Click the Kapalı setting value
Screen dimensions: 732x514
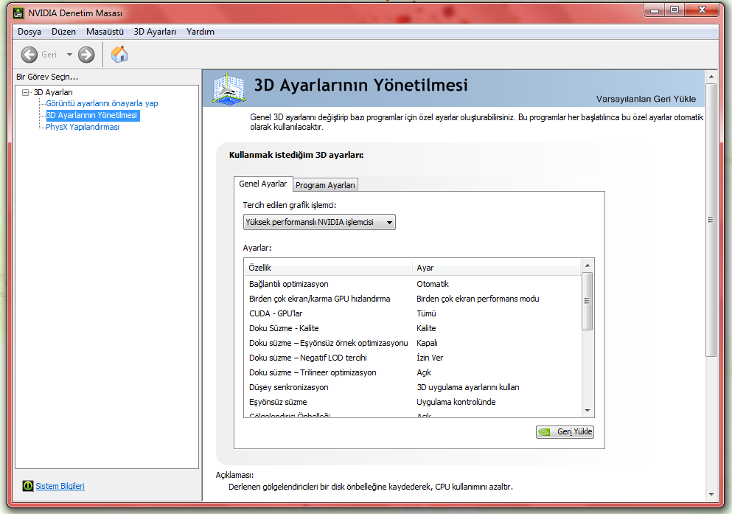pyautogui.click(x=427, y=343)
